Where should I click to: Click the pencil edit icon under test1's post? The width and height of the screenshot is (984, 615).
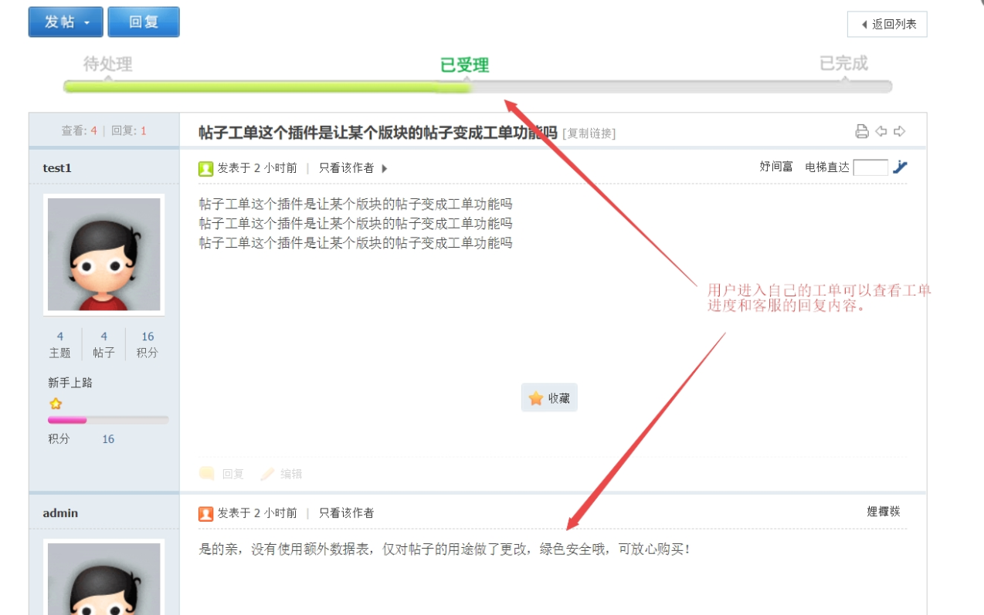point(267,474)
